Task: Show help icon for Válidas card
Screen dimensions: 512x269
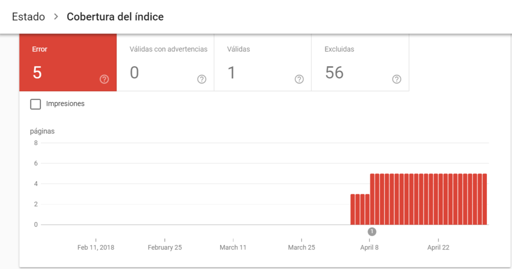Action: [299, 79]
